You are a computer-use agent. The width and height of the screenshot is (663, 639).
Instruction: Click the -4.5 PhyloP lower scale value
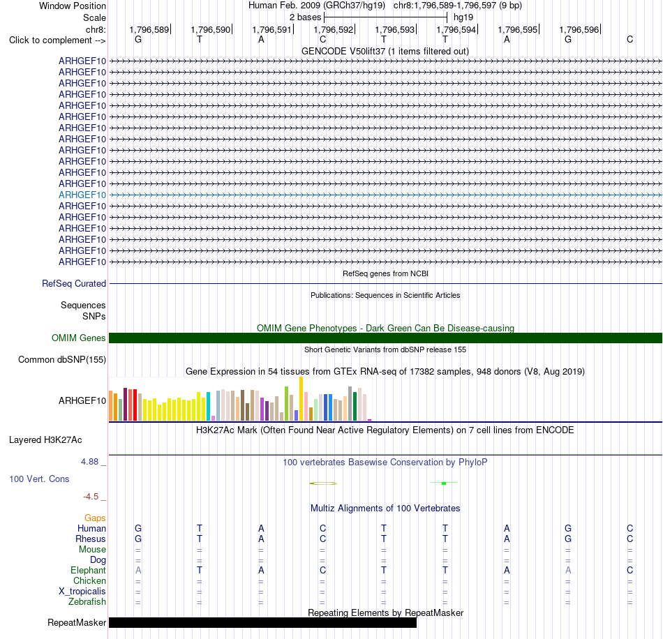(x=91, y=497)
